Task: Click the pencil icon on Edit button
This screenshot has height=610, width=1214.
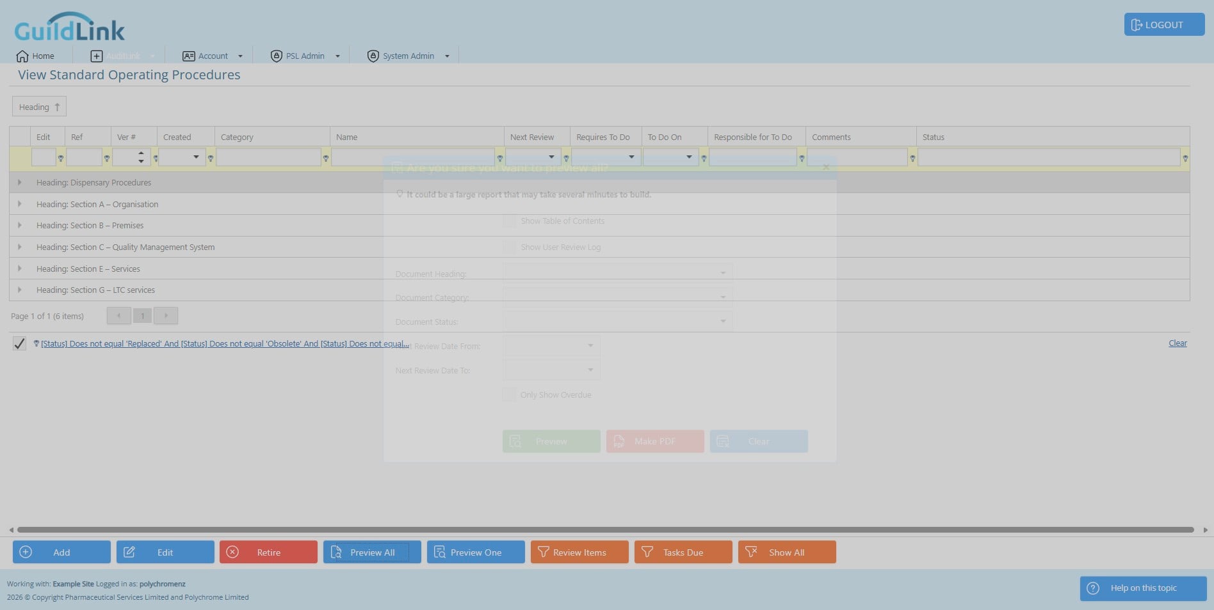Action: click(129, 552)
